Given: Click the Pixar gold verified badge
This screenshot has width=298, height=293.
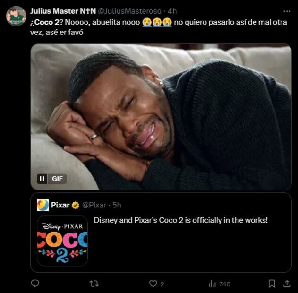Looking at the screenshot, I should 76,205.
